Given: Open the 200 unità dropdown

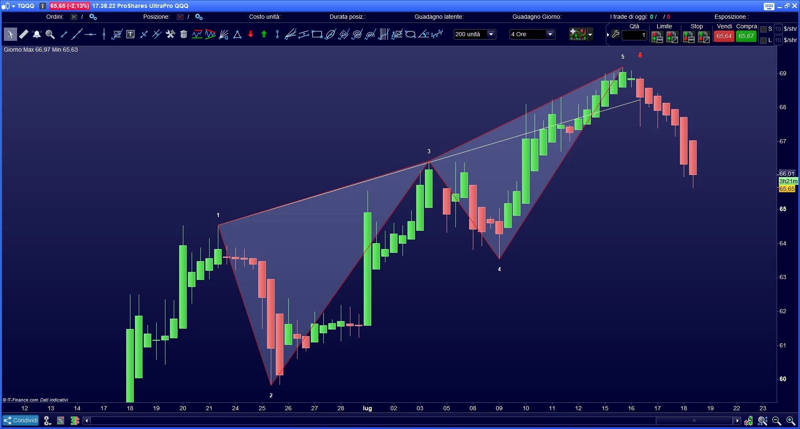Looking at the screenshot, I should point(491,34).
